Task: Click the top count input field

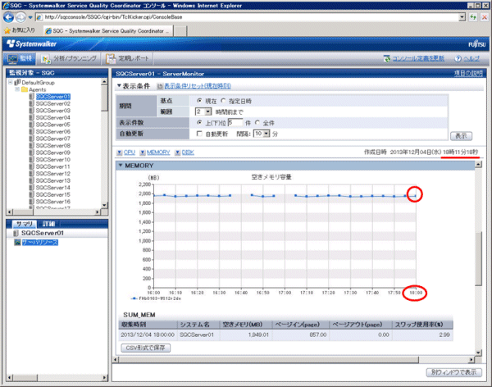Action: click(x=235, y=123)
